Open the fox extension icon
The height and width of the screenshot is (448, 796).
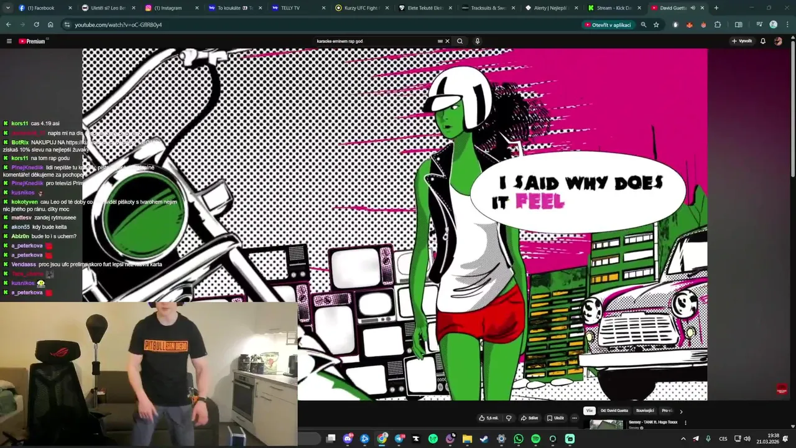689,25
